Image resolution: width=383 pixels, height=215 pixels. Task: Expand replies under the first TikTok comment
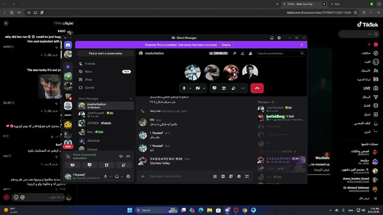49,55
